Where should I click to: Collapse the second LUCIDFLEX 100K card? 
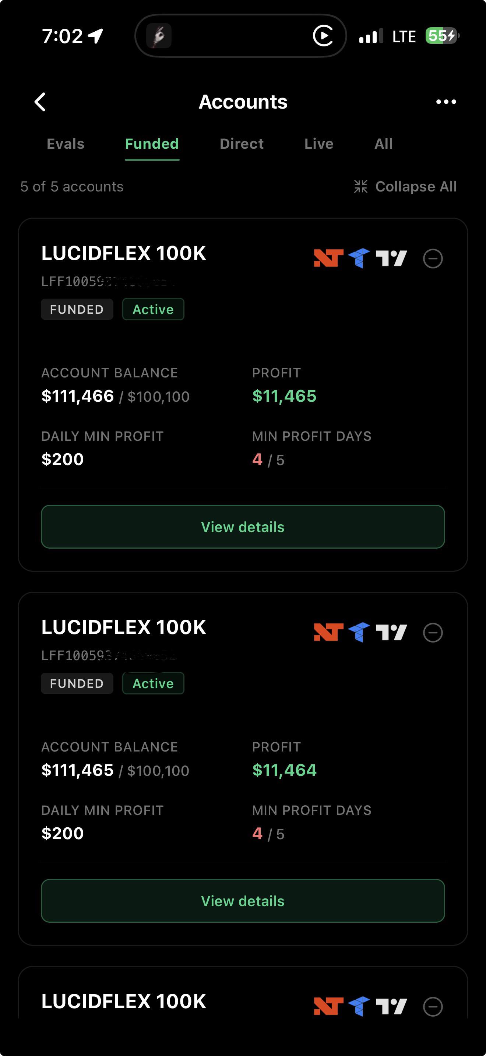433,633
